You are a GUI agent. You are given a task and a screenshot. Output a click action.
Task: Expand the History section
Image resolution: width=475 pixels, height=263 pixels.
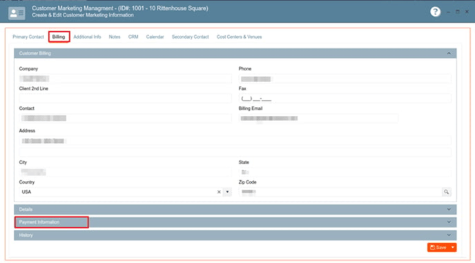[x=449, y=235]
